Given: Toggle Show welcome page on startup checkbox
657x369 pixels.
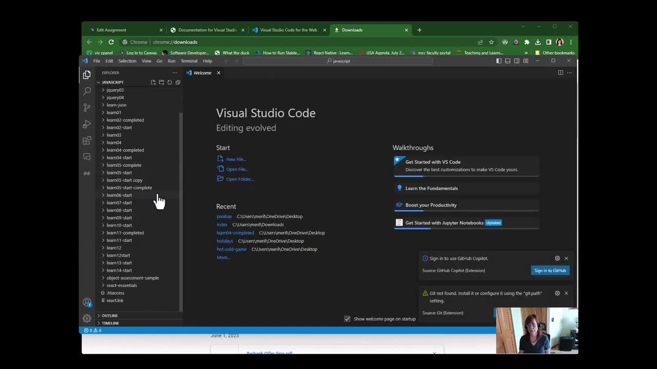Looking at the screenshot, I should coord(347,319).
